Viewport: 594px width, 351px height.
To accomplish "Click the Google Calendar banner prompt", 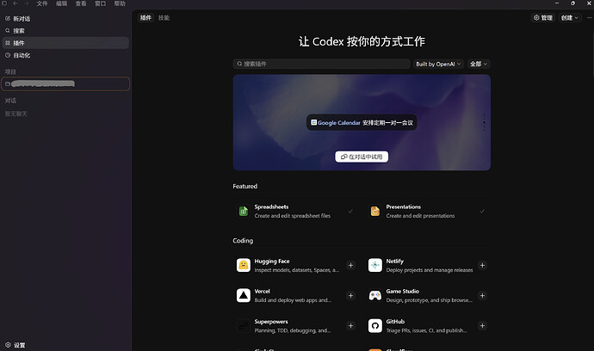I will coord(362,123).
